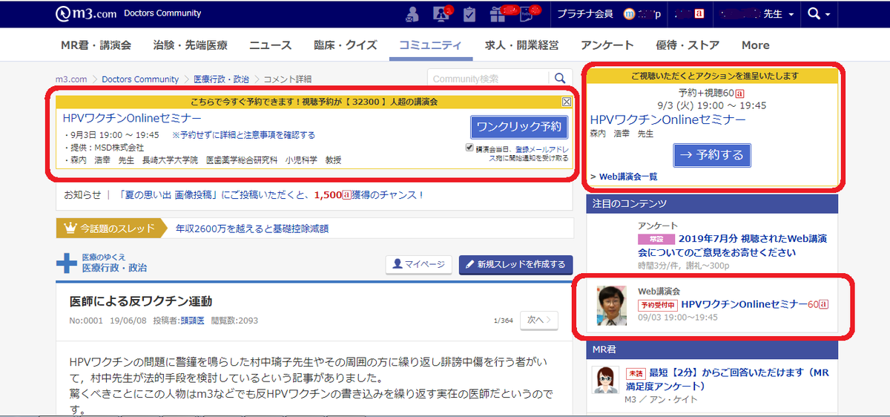The width and height of the screenshot is (890, 417).
Task: Click the 医師による反ワクチン運動 thread title
Action: click(x=141, y=301)
